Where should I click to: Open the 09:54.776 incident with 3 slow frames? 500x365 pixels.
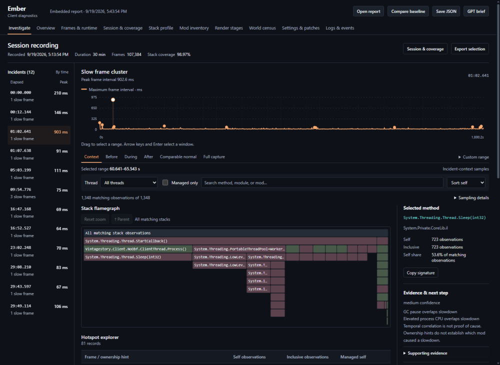(x=39, y=193)
